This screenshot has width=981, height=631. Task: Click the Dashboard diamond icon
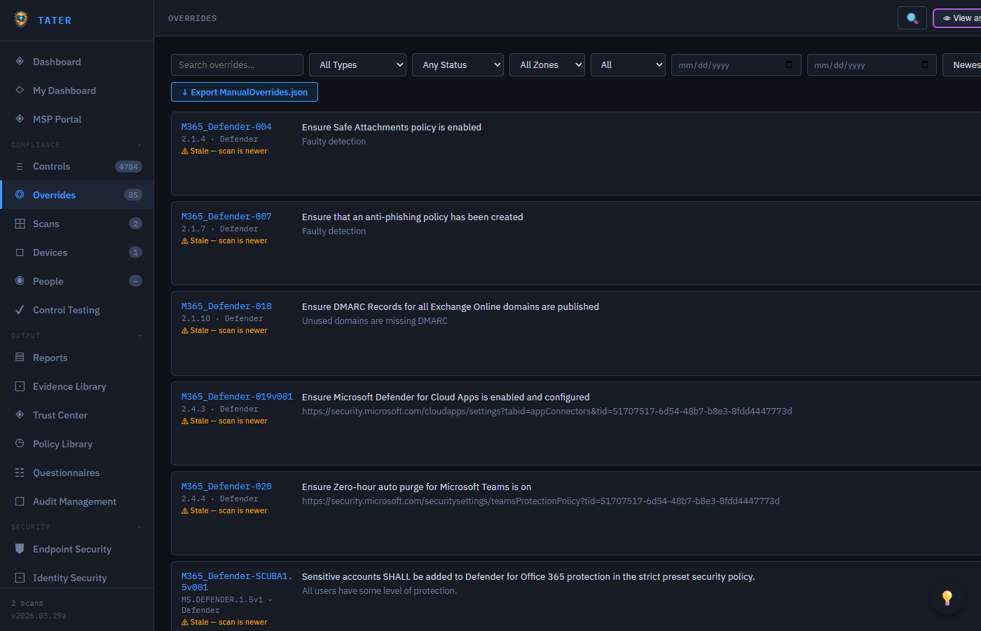coord(20,62)
